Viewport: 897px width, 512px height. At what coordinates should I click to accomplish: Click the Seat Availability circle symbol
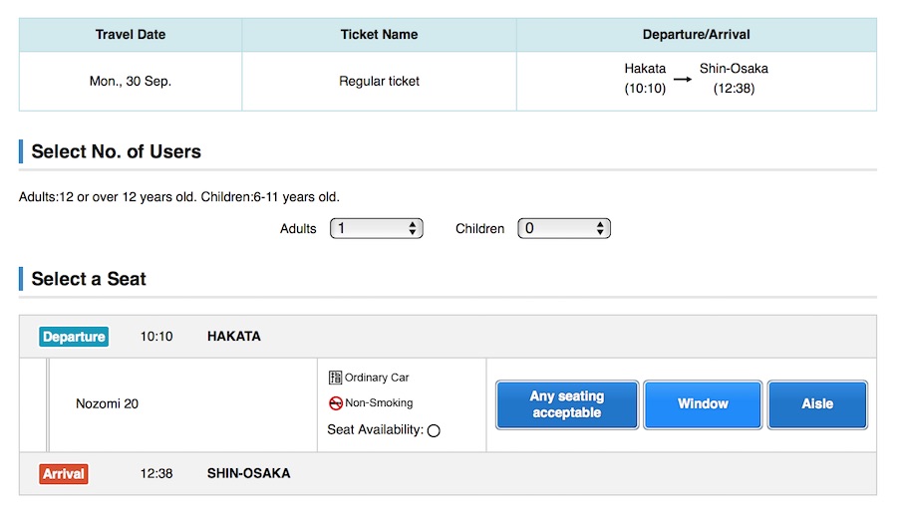point(434,430)
